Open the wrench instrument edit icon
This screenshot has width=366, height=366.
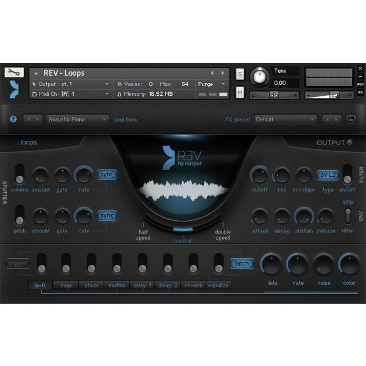point(14,73)
